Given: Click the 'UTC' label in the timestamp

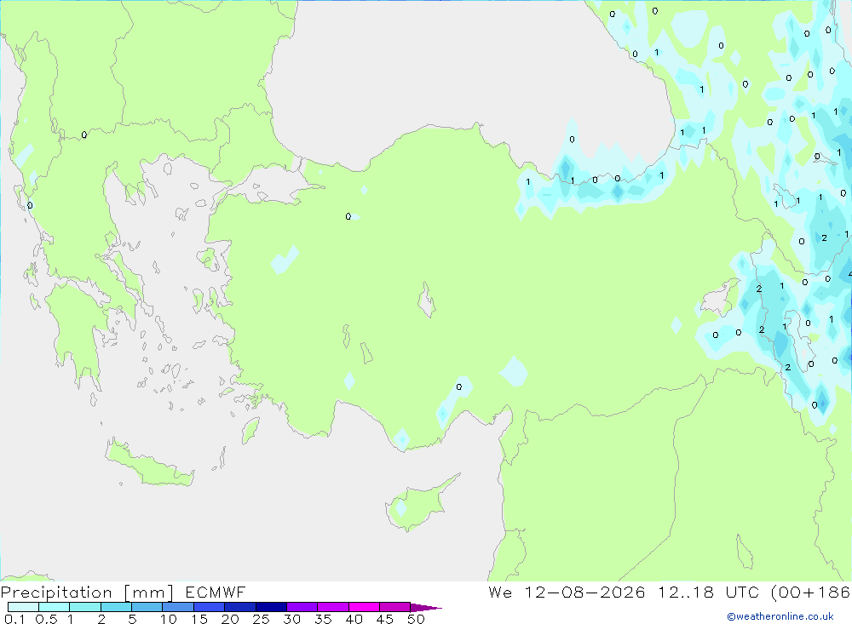Looking at the screenshot, I should point(743,593).
